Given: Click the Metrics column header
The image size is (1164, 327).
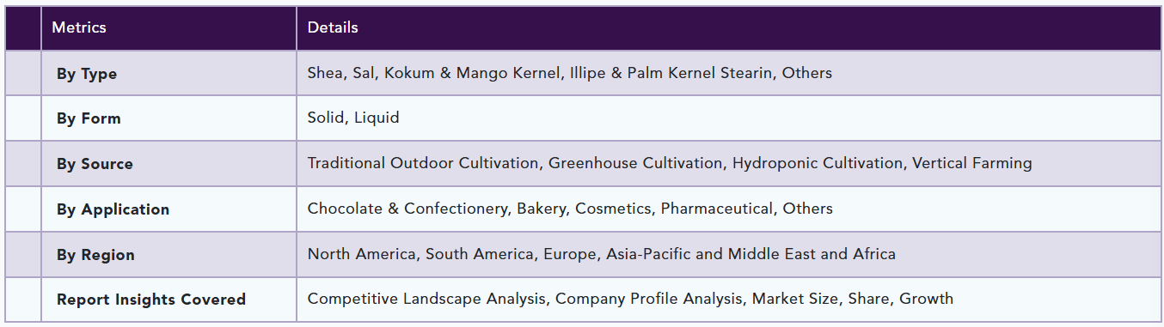Looking at the screenshot, I should [x=79, y=27].
